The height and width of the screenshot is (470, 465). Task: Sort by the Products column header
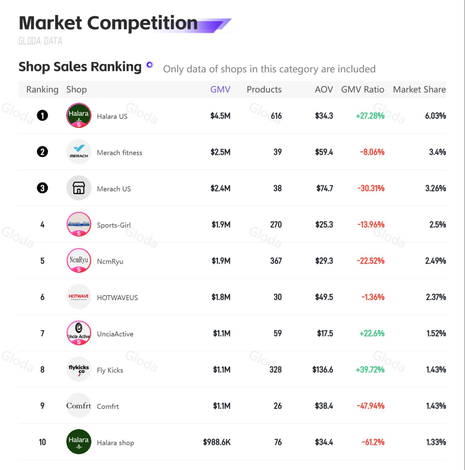point(264,89)
